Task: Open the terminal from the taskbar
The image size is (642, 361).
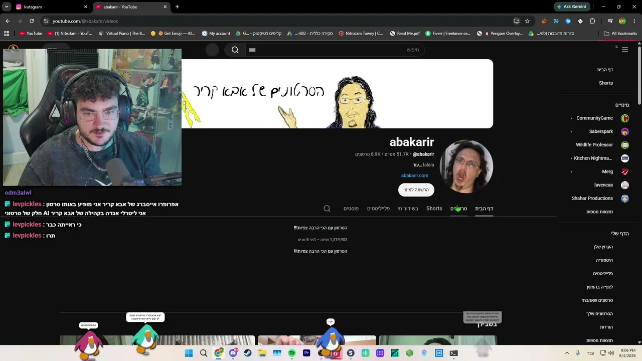Action: coord(453,353)
